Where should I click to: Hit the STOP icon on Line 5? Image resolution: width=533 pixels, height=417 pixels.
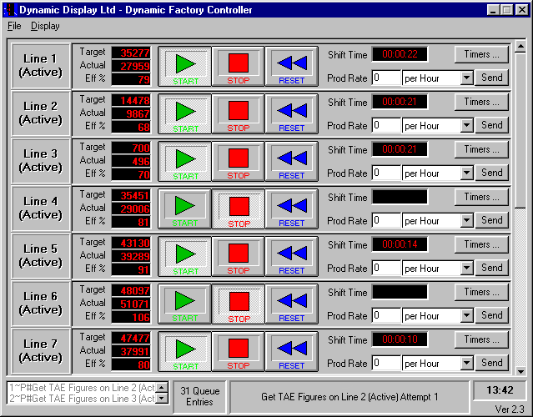(x=238, y=257)
